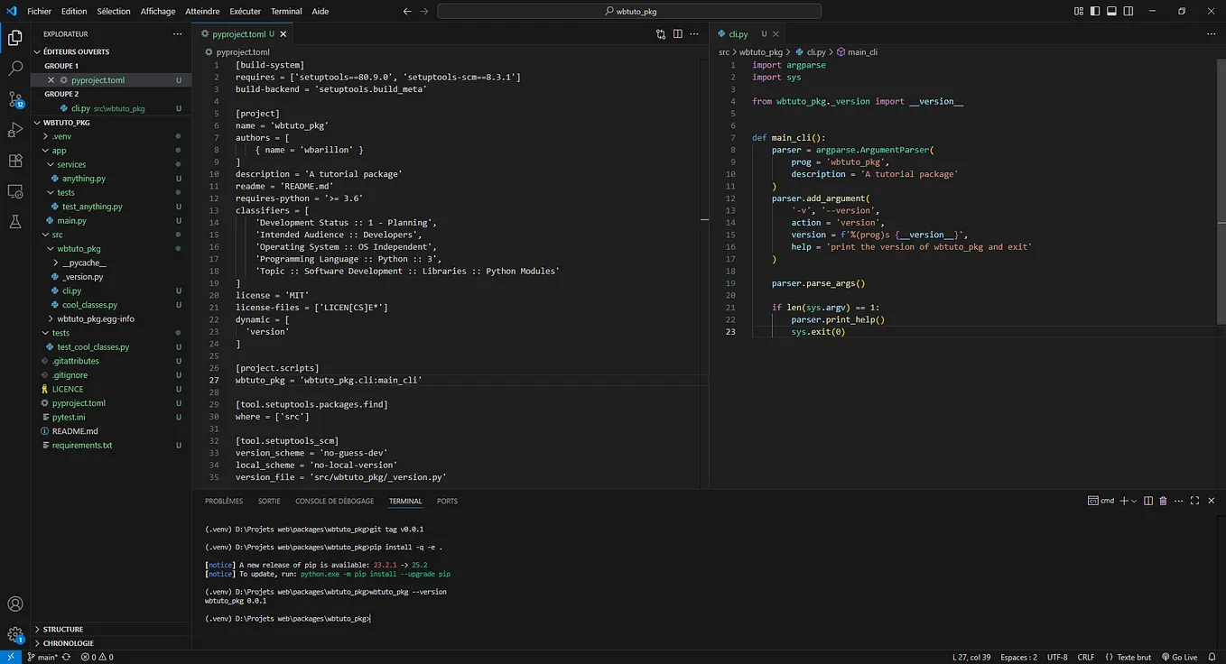Open the Search view in the activity bar

pyautogui.click(x=14, y=68)
